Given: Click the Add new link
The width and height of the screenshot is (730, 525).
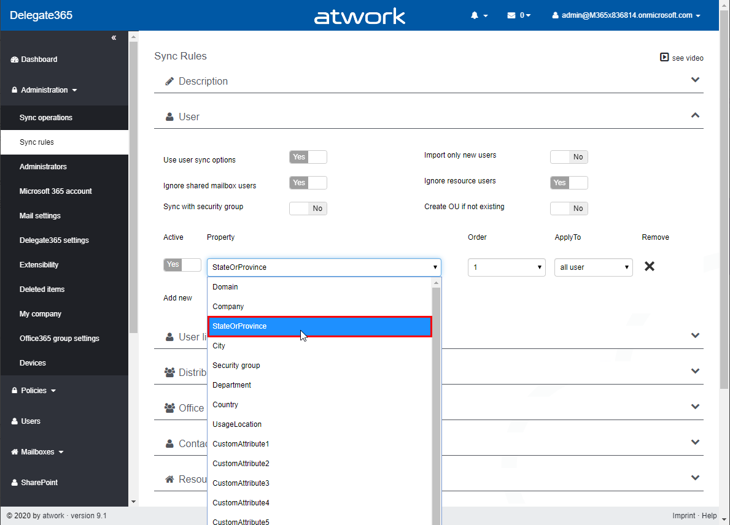Looking at the screenshot, I should [x=177, y=298].
